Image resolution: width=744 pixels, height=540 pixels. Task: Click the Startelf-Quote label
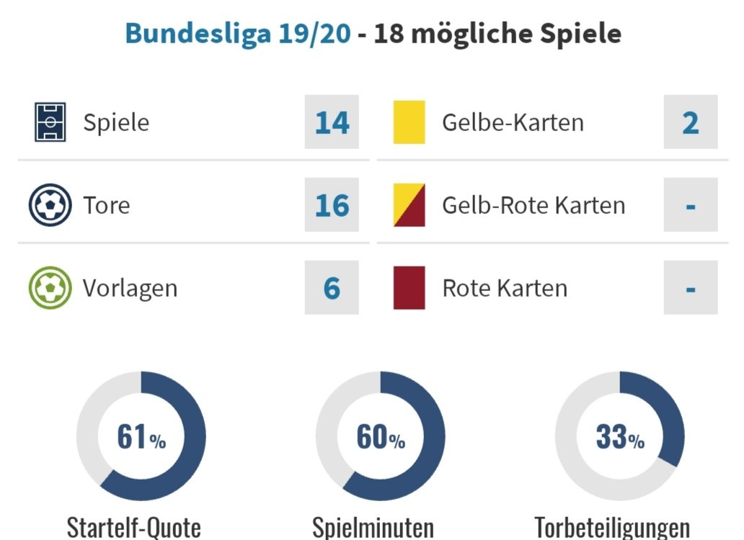tap(134, 527)
